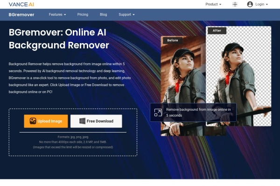Screen dimensions: 280x186
Task: Expand the Features menu
Action: click(57, 14)
